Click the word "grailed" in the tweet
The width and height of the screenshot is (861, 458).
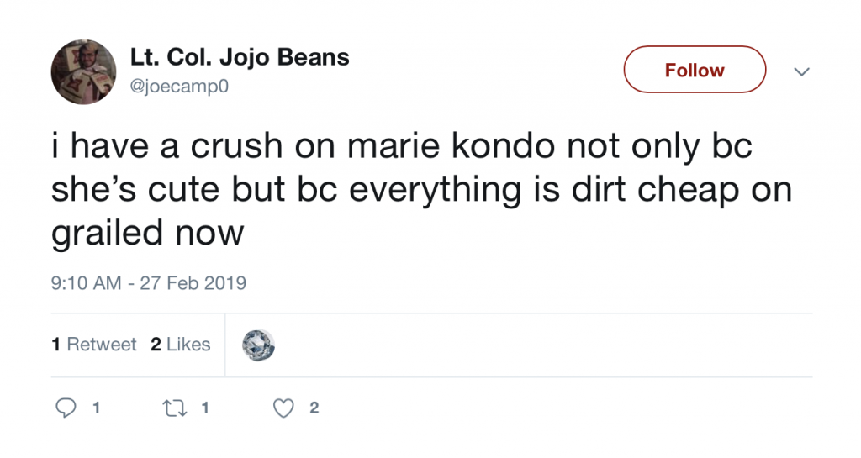click(108, 232)
